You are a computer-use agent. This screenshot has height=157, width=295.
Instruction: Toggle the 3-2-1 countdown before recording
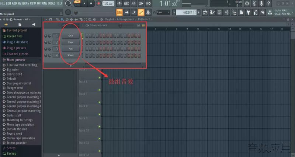tap(134, 3)
